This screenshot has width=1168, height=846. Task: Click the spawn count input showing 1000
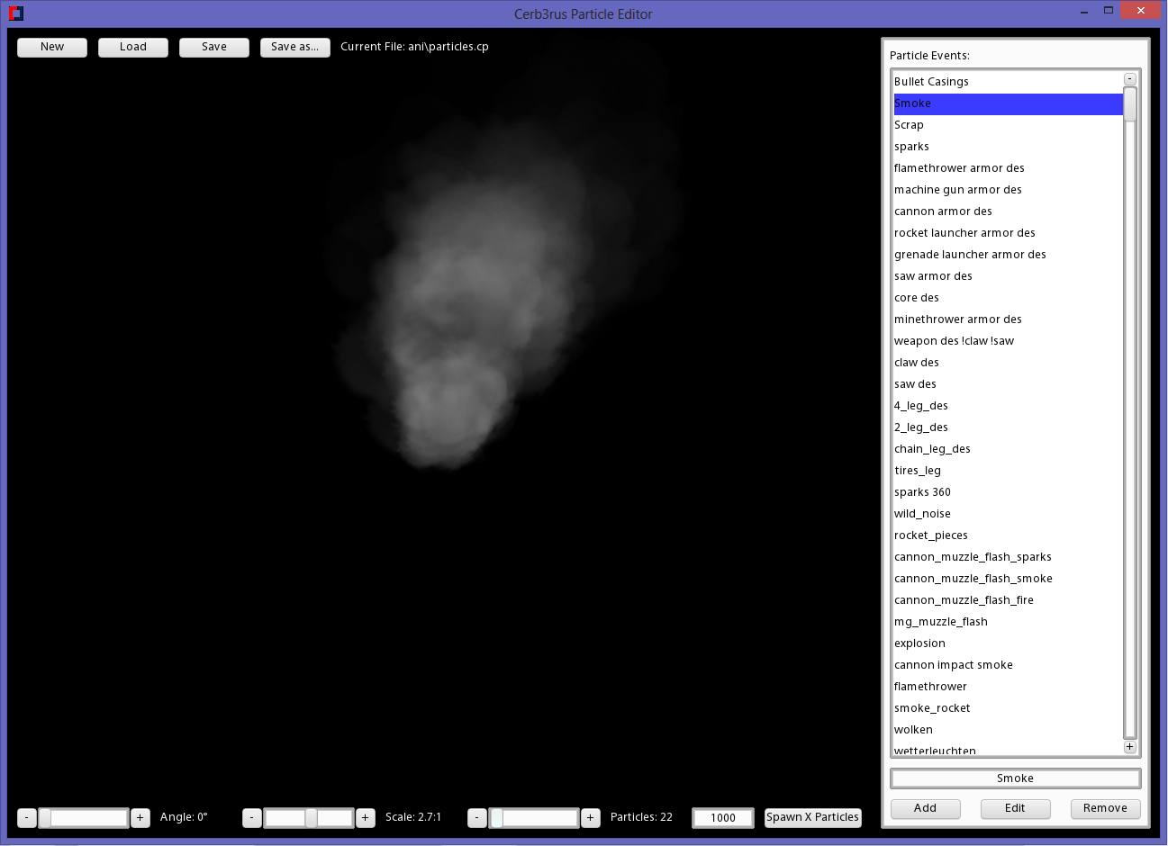click(x=722, y=817)
